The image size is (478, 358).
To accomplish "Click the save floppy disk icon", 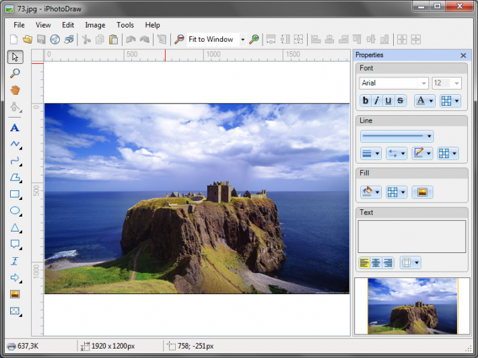I will click(x=41, y=39).
